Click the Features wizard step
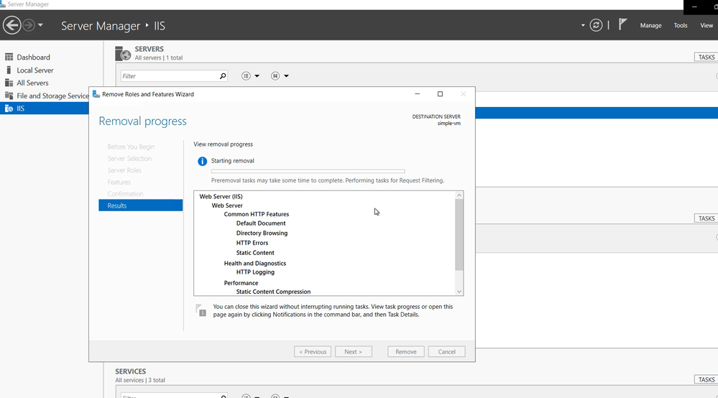The image size is (718, 398). click(119, 182)
